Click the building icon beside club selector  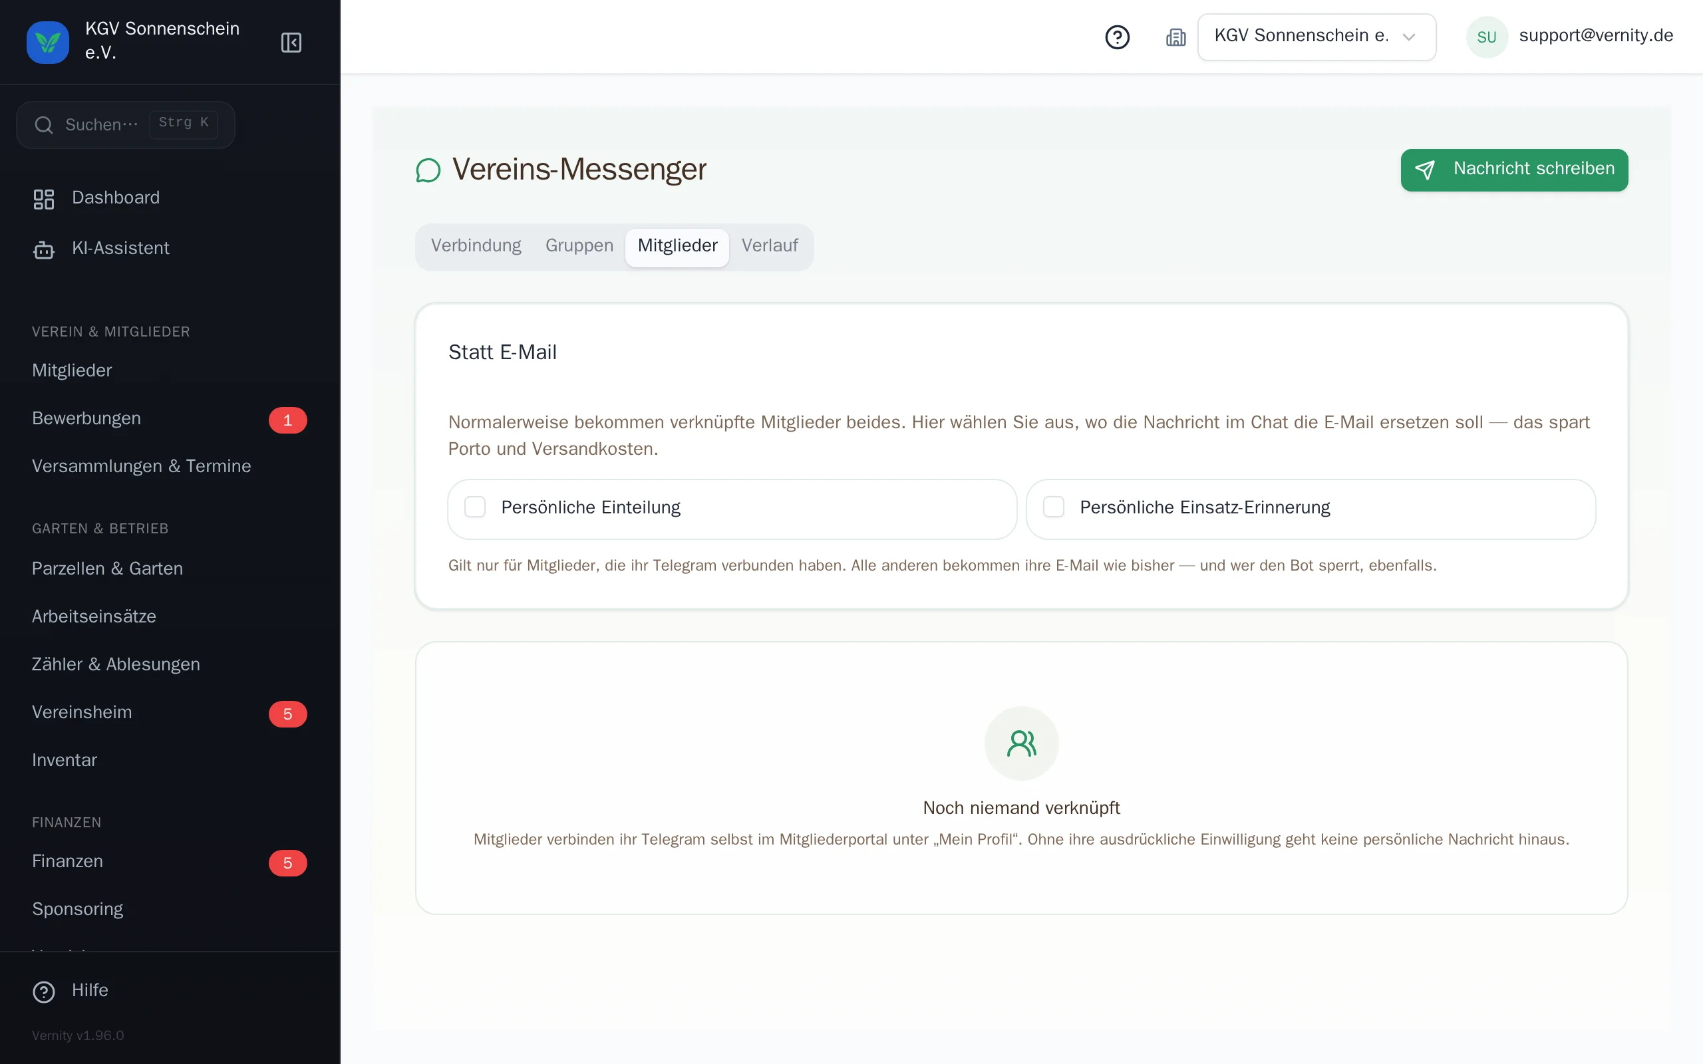[x=1176, y=37]
